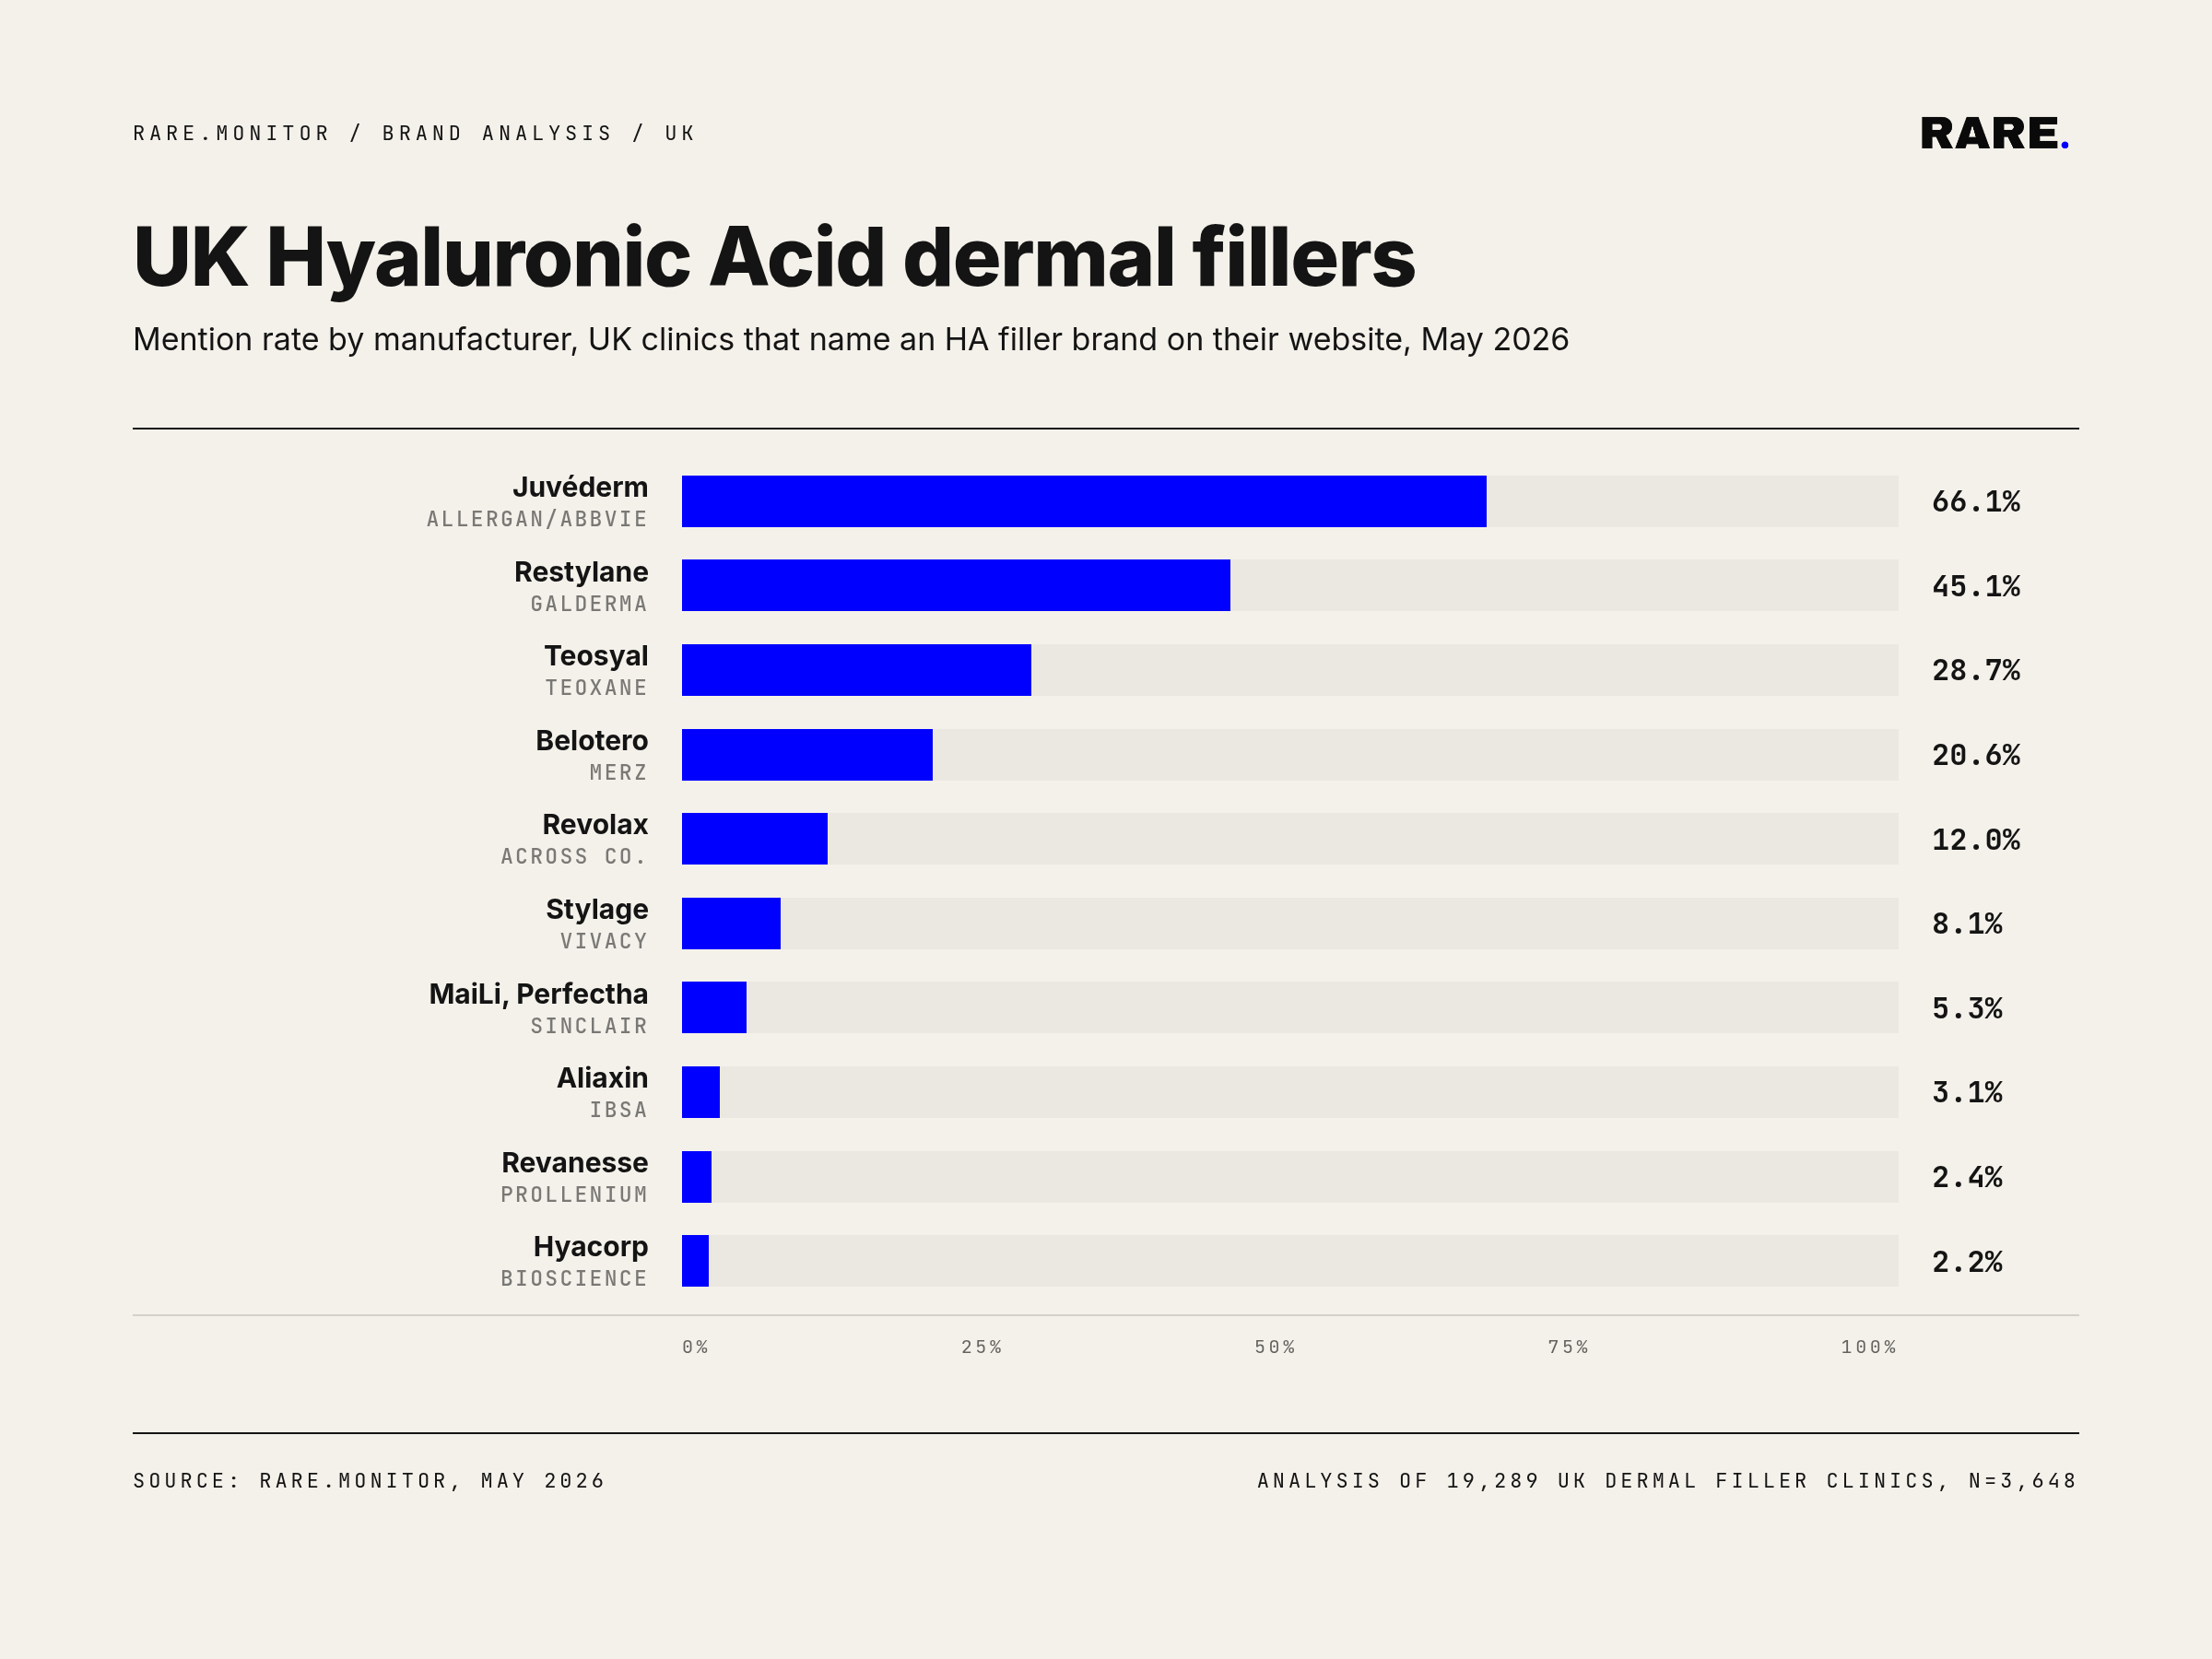Click the 66.1% value

click(1976, 501)
